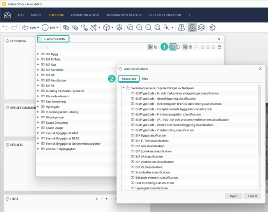Select the Nödutgångar classification row
The image size is (268, 212).
(77, 117)
